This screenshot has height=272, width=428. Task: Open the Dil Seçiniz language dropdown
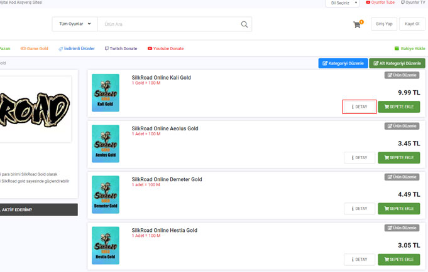point(343,3)
